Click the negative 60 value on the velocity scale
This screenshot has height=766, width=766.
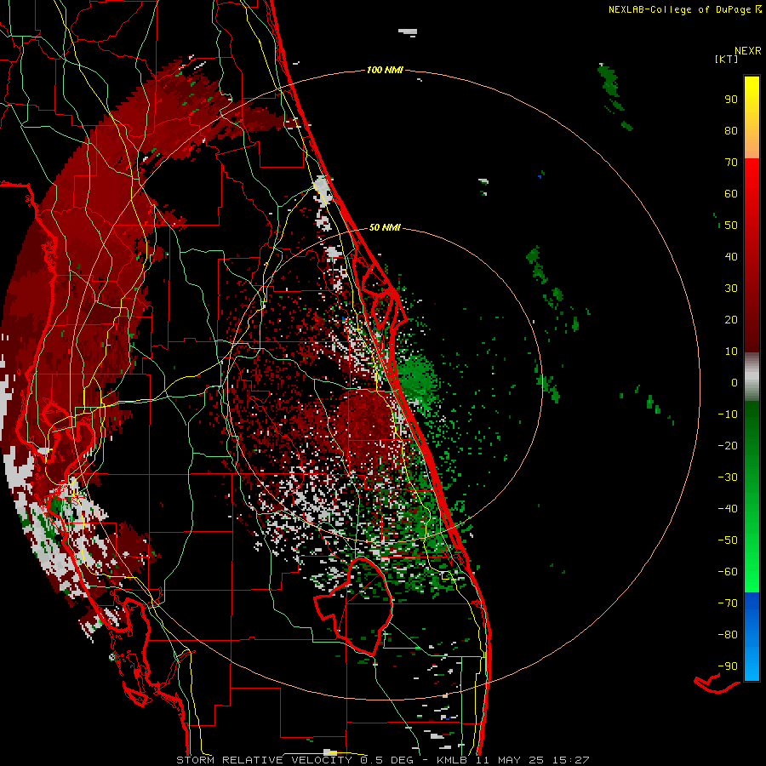tap(728, 572)
